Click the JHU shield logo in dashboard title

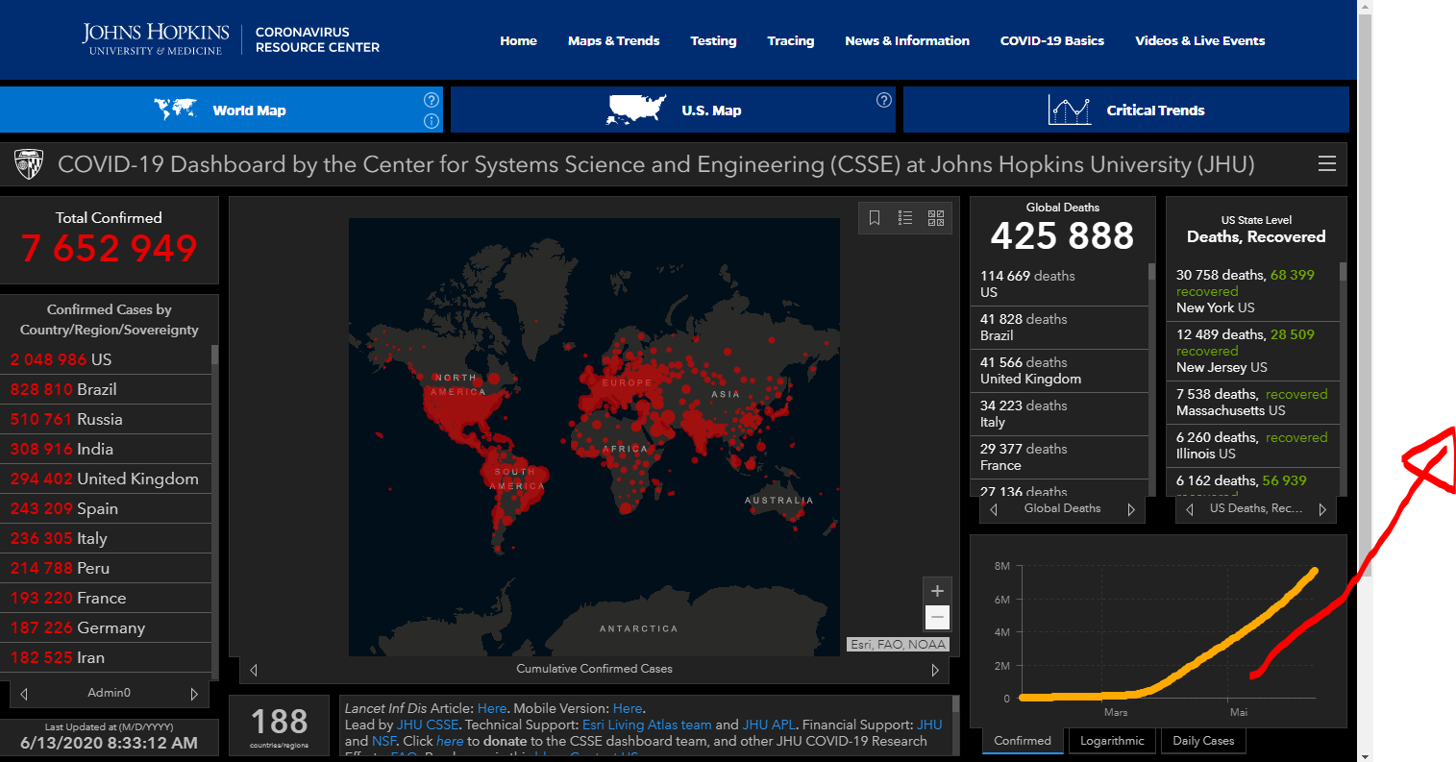pyautogui.click(x=30, y=164)
